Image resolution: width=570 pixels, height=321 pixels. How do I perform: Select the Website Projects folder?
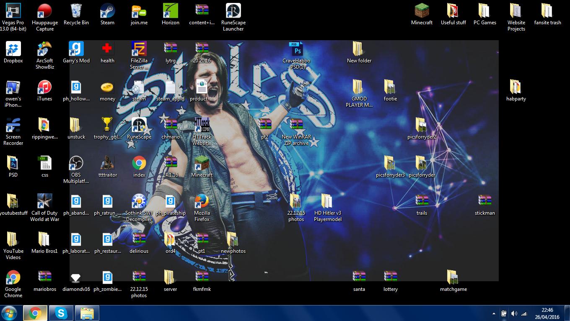(x=516, y=11)
